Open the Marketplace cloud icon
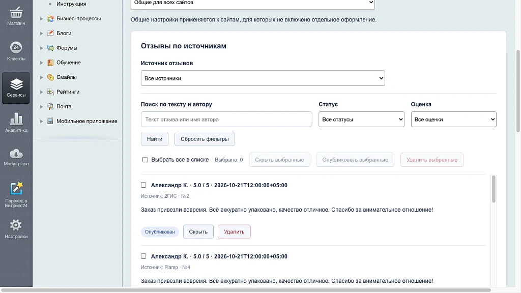 [x=16, y=154]
